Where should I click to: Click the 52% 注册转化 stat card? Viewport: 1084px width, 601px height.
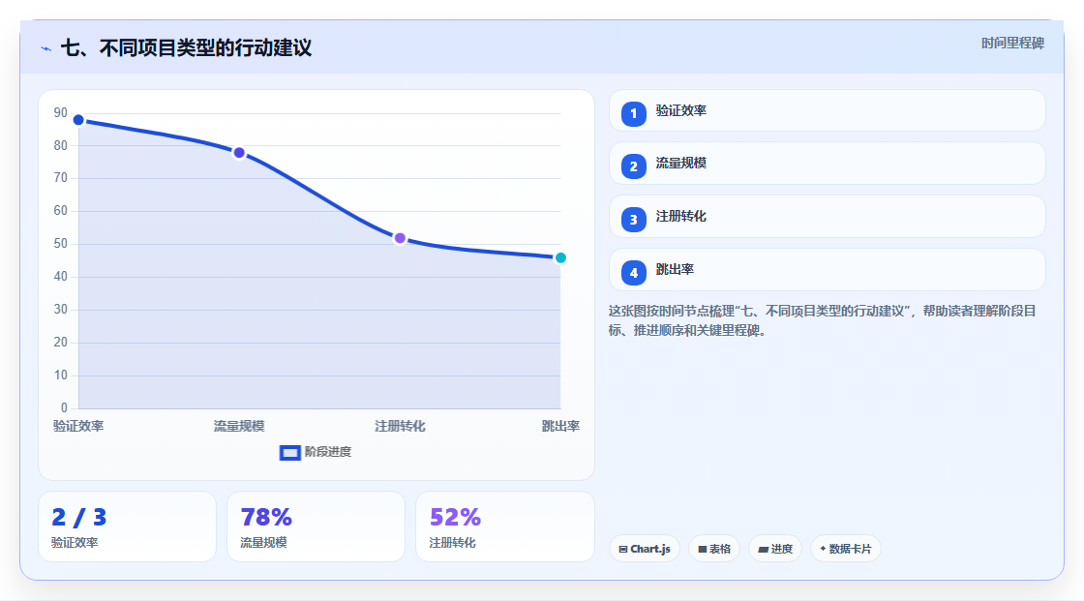(x=504, y=526)
